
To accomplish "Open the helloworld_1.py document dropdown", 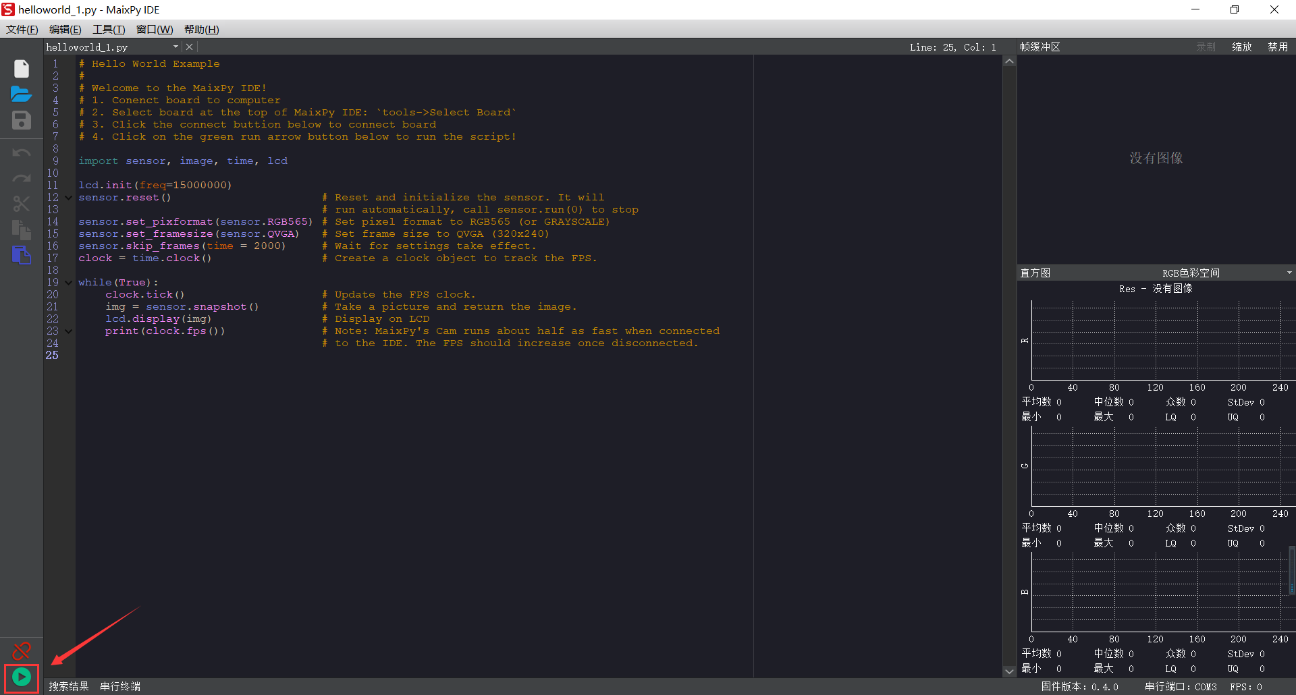I will 175,47.
